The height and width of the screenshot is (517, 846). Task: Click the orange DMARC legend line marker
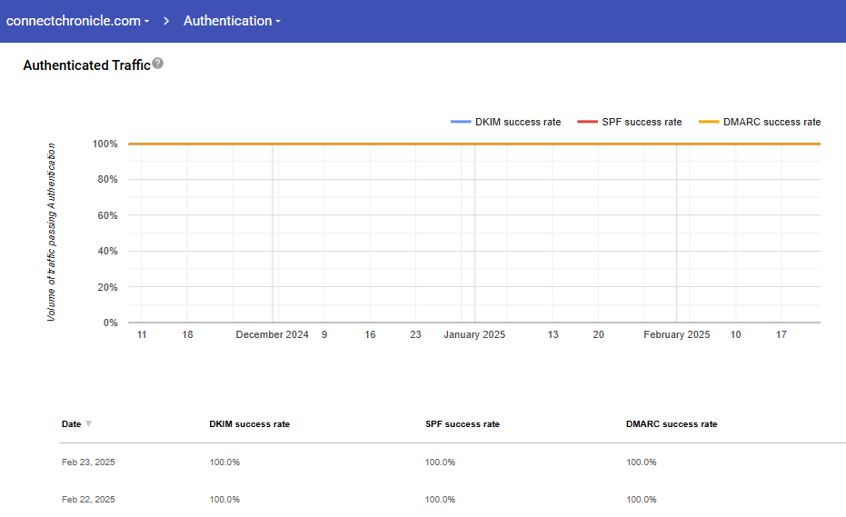[709, 122]
